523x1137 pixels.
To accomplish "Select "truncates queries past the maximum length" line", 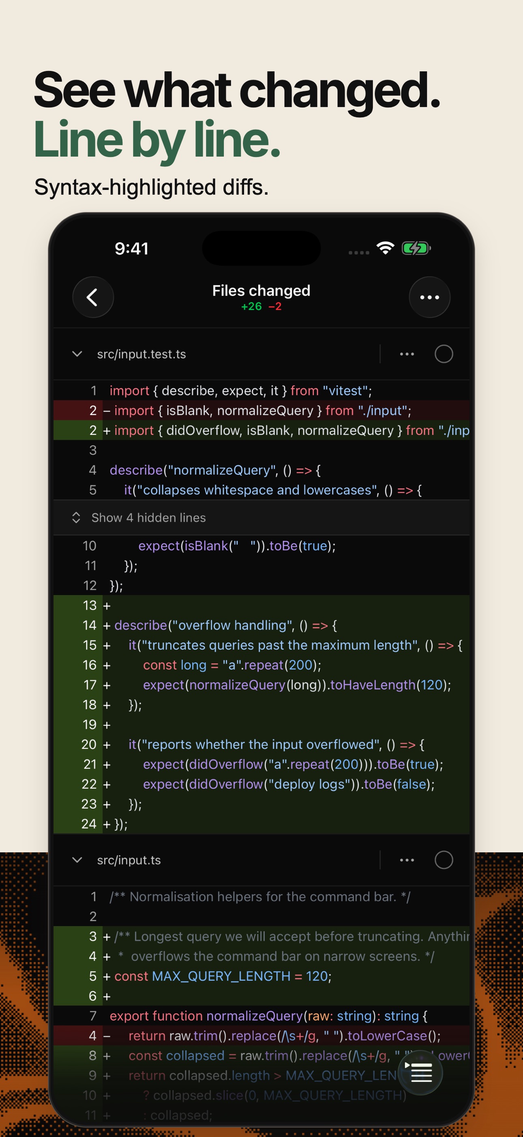I will 261,645.
